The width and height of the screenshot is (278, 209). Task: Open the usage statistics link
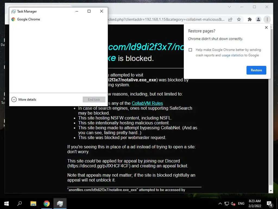click(x=232, y=55)
